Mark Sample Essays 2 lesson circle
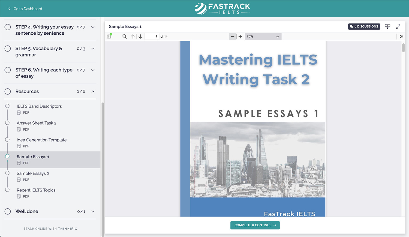 pyautogui.click(x=7, y=173)
